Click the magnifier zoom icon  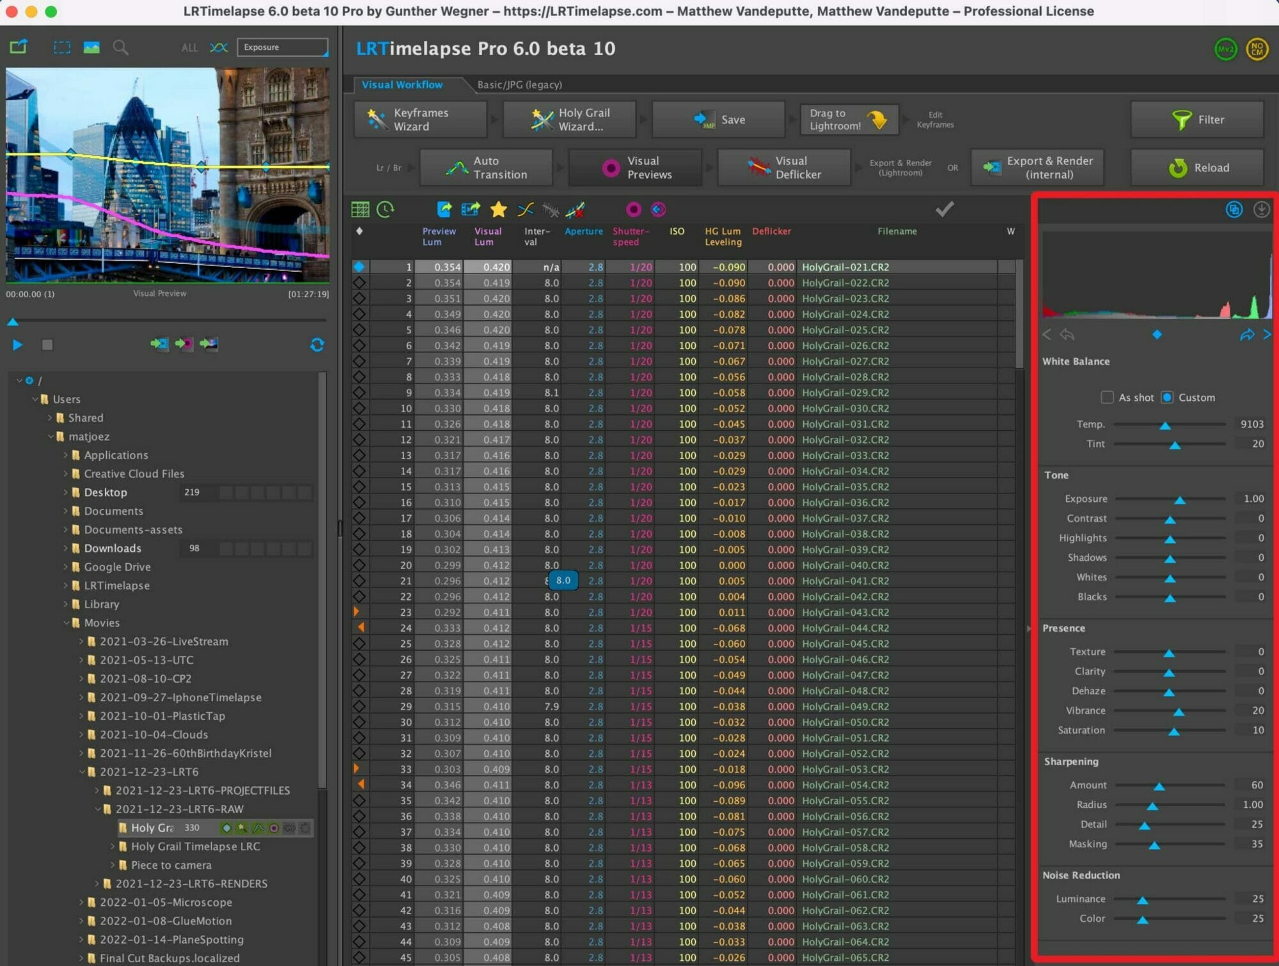120,47
